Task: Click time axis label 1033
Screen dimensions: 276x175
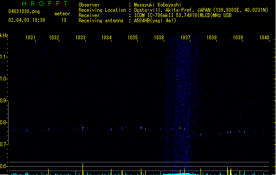Action: coord(80,38)
